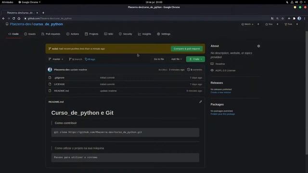
Task: Open the power icon in system tray
Action: tap(301, 2)
